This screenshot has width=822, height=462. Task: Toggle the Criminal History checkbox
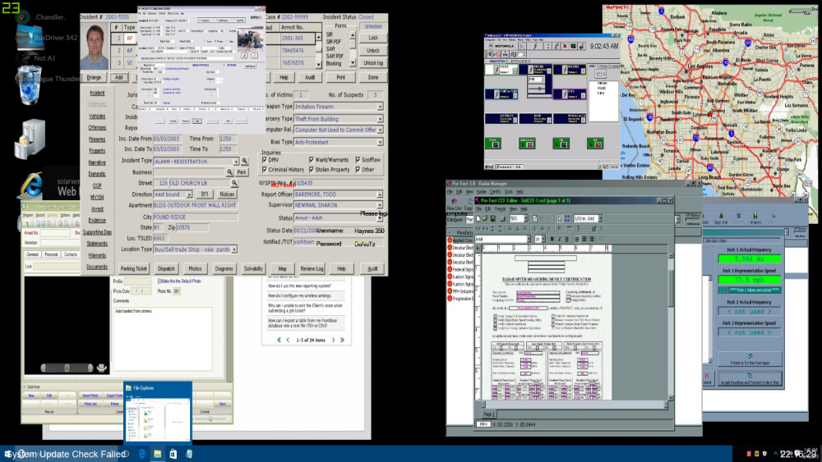pos(265,170)
